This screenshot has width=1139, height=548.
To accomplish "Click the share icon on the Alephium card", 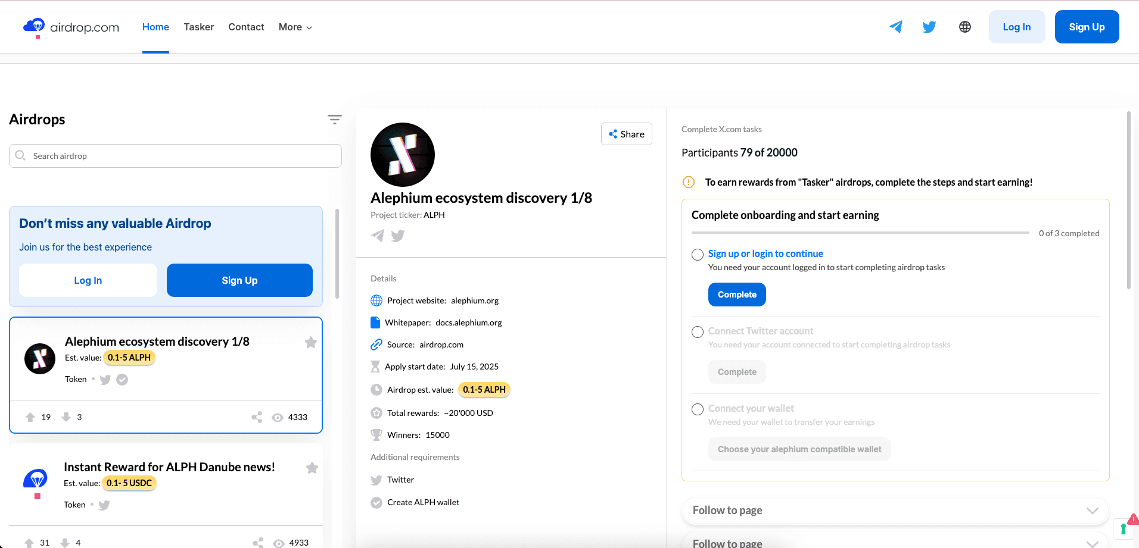I will pyautogui.click(x=257, y=417).
